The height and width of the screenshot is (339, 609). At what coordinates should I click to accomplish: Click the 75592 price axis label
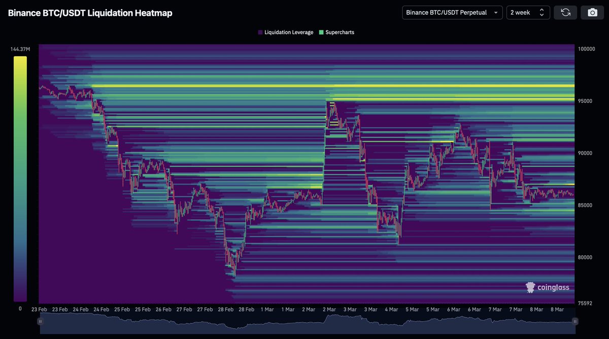[x=585, y=304]
